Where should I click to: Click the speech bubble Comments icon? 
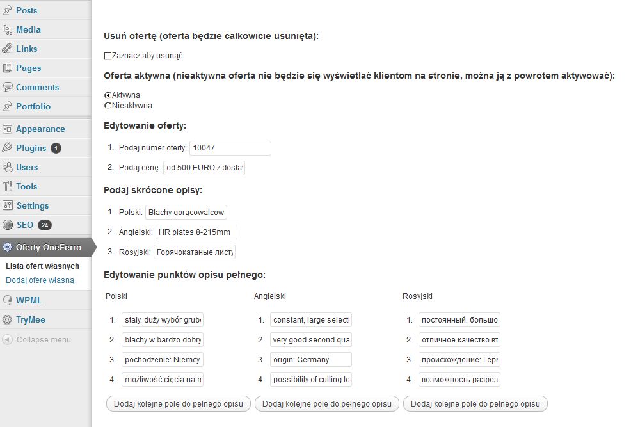click(x=8, y=87)
